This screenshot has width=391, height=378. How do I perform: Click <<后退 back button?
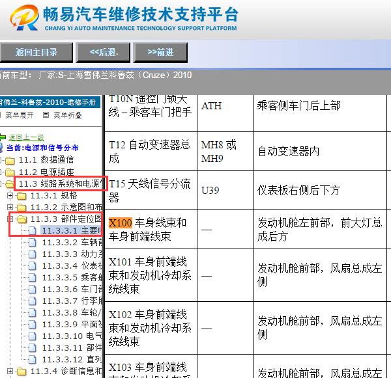pyautogui.click(x=103, y=52)
